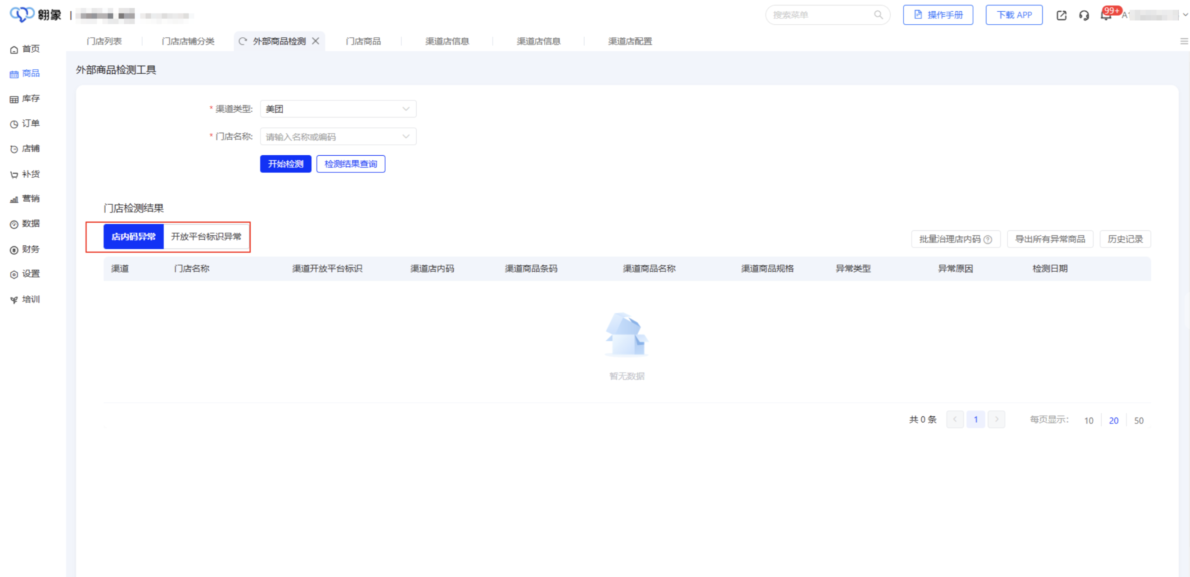This screenshot has height=577, width=1190.
Task: Open the 渠道类型 channel dropdown
Action: [338, 108]
